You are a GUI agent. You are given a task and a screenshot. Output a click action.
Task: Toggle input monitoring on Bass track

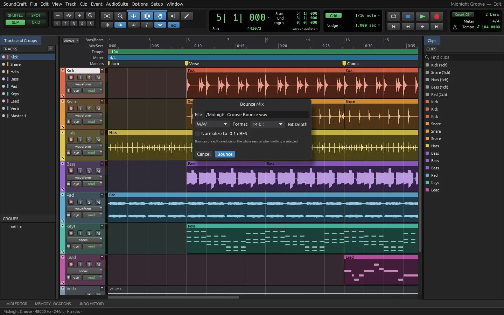pyautogui.click(x=80, y=171)
